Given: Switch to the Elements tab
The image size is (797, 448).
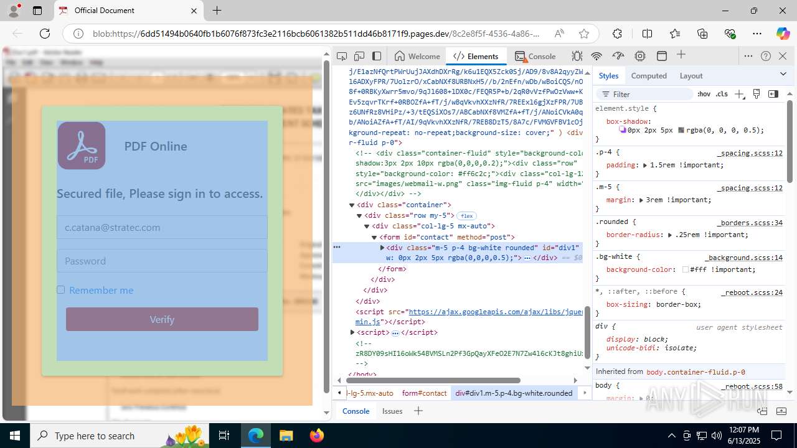Looking at the screenshot, I should (x=476, y=56).
